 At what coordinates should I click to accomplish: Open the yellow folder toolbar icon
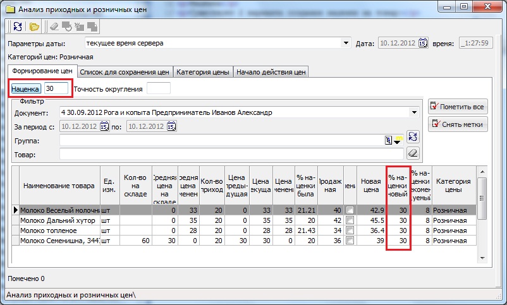pyautogui.click(x=34, y=27)
